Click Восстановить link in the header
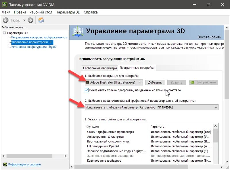Screen dimensions: 230x170 209,37
